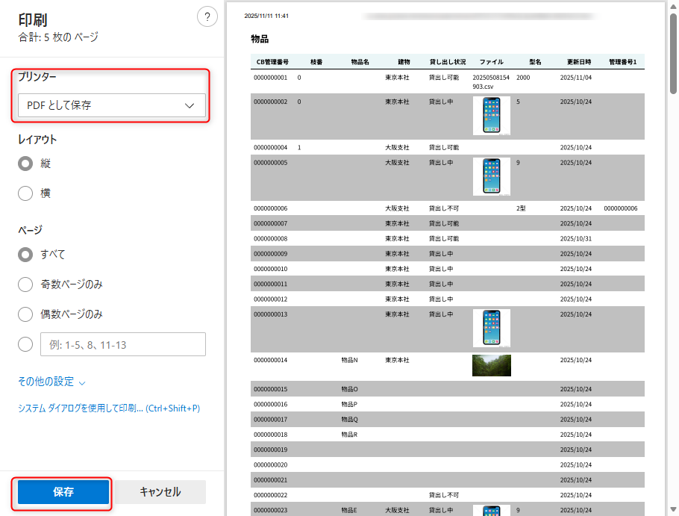Viewport: 679px width, 516px height.
Task: Click date 2025/10/31 cell
Action: click(575, 239)
